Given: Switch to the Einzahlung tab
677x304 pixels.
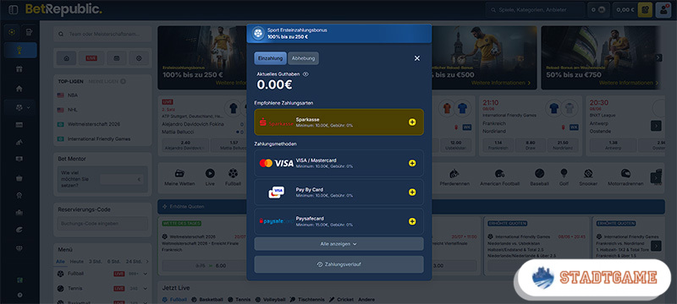Looking at the screenshot, I should tap(270, 58).
